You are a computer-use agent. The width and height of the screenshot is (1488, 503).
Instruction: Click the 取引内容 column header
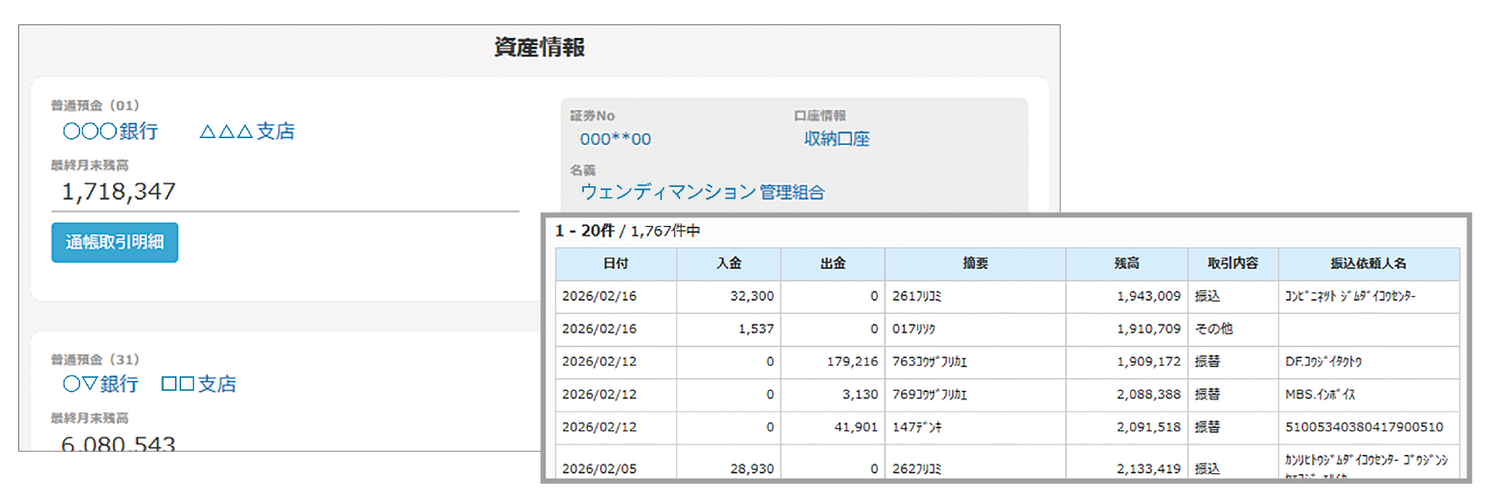[x=1233, y=263]
